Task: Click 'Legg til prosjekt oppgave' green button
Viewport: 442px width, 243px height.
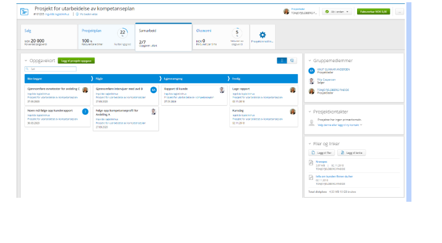Action: point(76,60)
